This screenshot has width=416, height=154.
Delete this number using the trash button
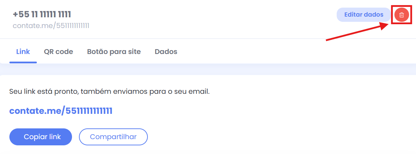click(401, 15)
